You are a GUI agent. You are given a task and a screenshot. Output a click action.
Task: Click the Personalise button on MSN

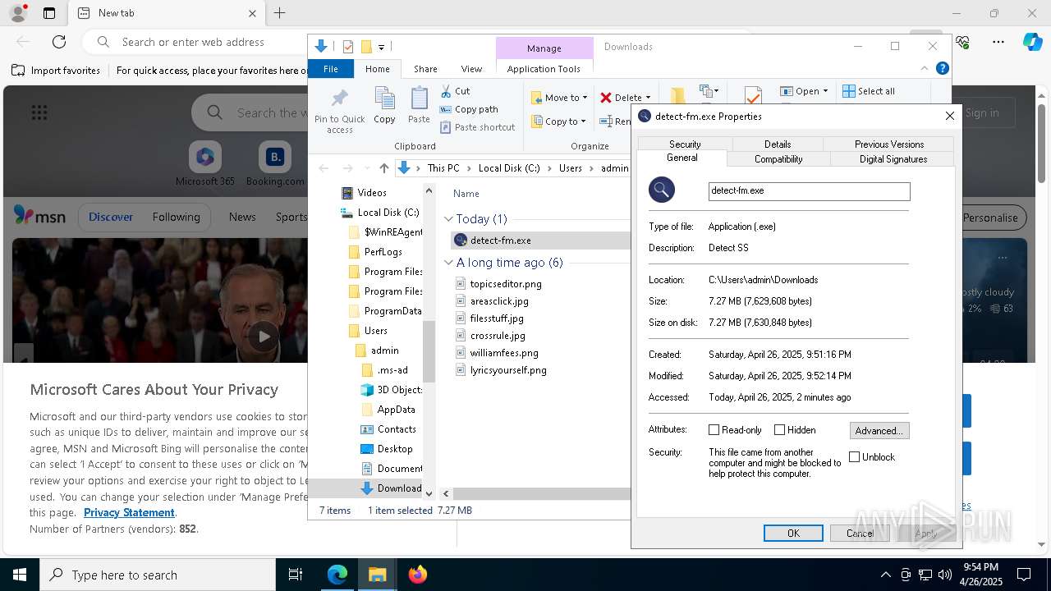990,218
